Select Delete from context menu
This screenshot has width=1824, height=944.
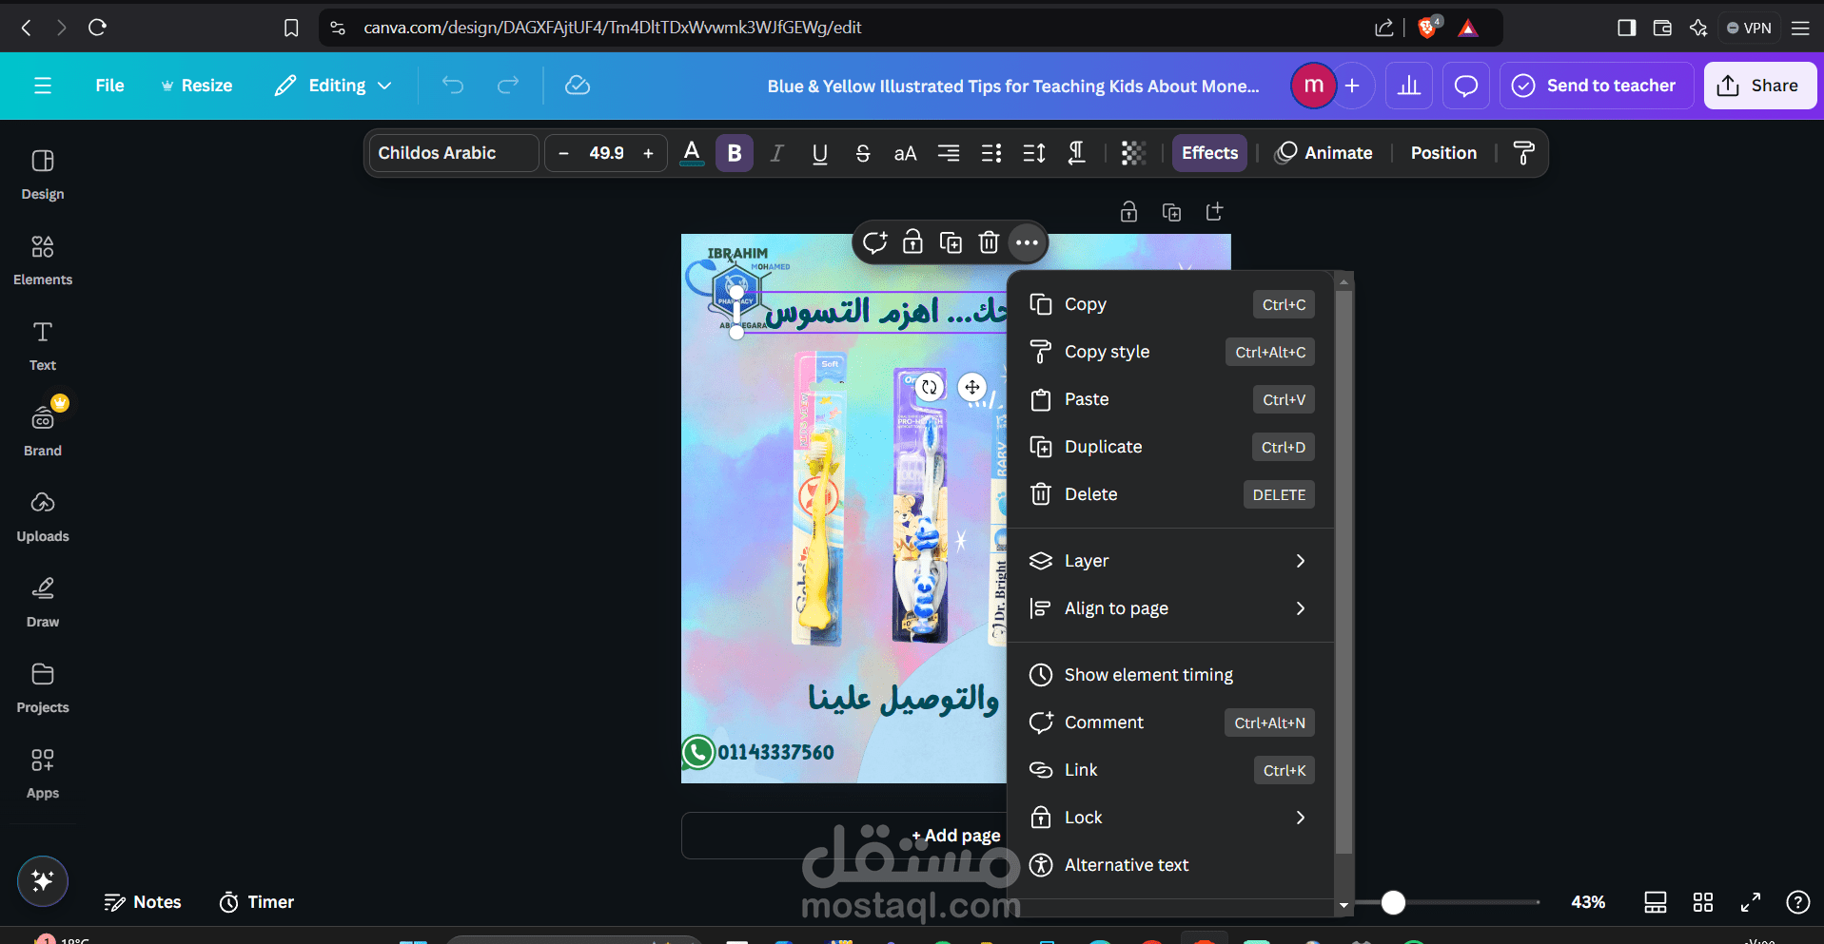click(x=1171, y=494)
